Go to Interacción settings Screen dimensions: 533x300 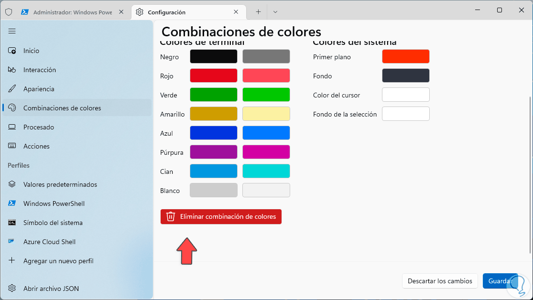click(x=40, y=70)
